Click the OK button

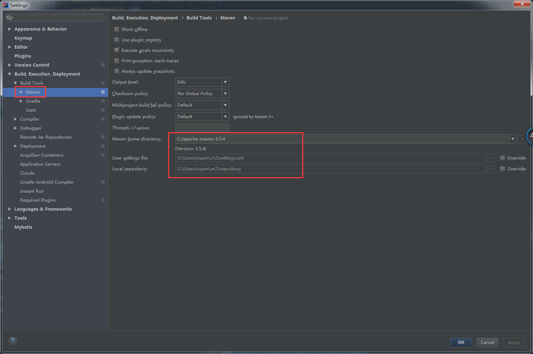tap(461, 342)
